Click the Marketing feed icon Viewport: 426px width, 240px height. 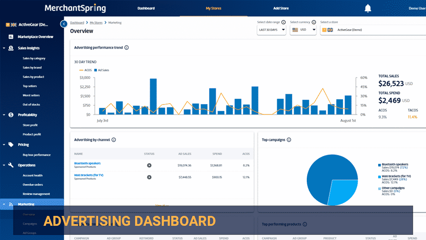pos(11,204)
